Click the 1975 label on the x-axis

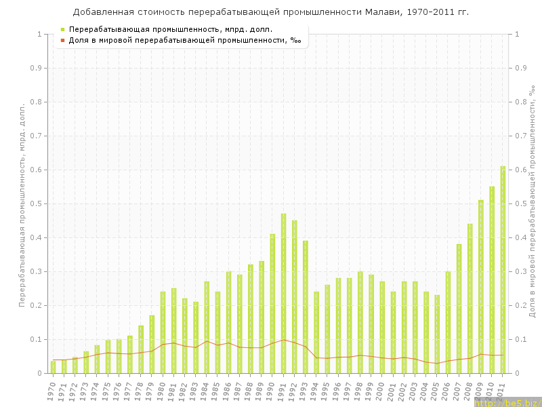106,390
